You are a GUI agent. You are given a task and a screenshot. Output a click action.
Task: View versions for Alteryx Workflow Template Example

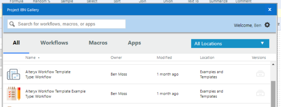tap(260, 93)
